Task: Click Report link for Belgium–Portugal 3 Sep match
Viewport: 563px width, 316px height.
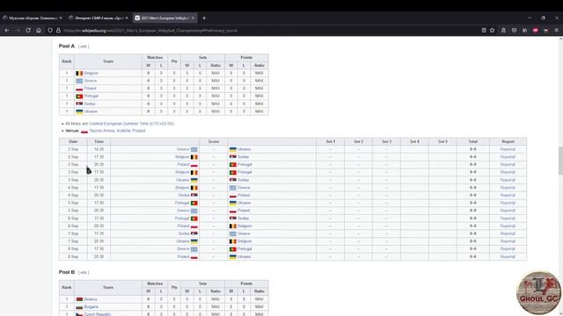Action: point(508,172)
